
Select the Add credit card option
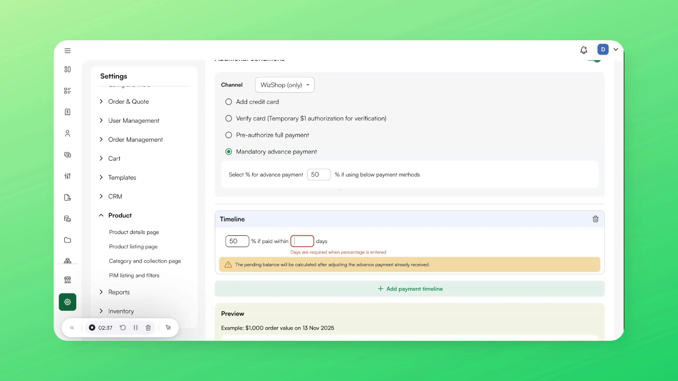coord(228,102)
